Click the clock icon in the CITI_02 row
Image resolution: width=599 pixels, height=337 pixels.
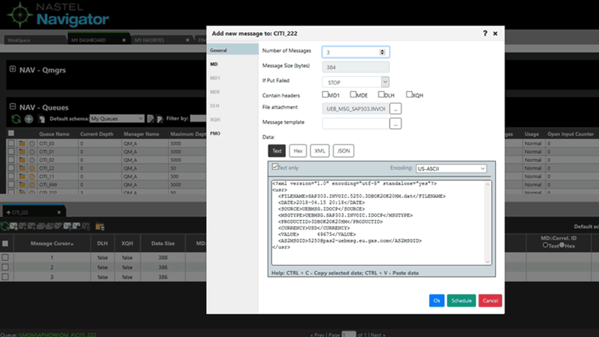coord(32,160)
